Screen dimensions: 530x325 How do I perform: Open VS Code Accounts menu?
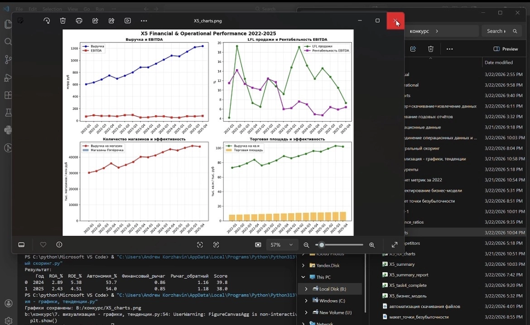(8, 303)
